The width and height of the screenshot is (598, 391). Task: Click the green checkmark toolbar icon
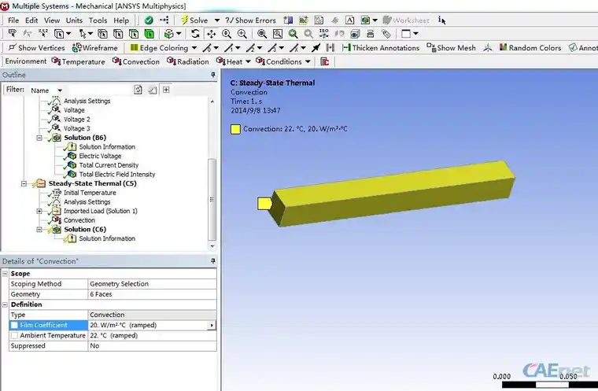(x=149, y=20)
